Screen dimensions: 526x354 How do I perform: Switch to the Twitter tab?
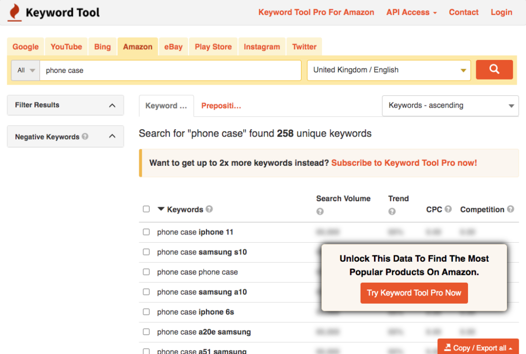click(304, 47)
